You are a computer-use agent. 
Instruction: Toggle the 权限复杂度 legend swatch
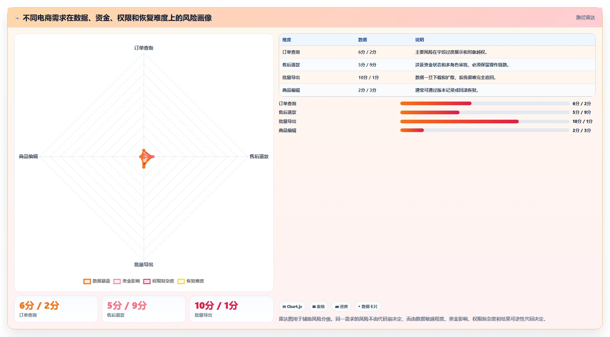[147, 281]
